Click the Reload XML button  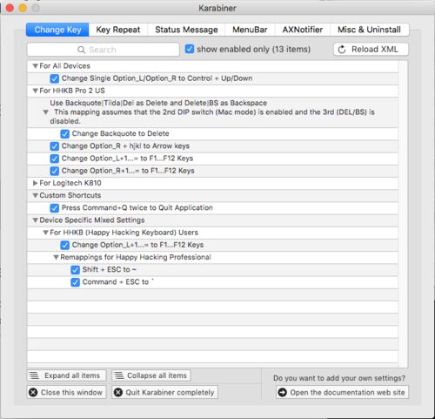[371, 50]
